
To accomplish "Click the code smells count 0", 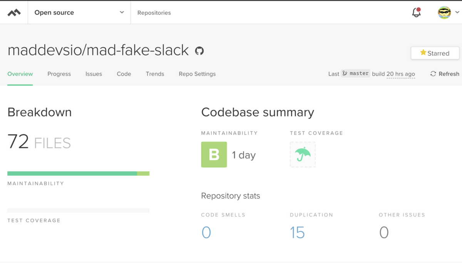I will point(206,233).
